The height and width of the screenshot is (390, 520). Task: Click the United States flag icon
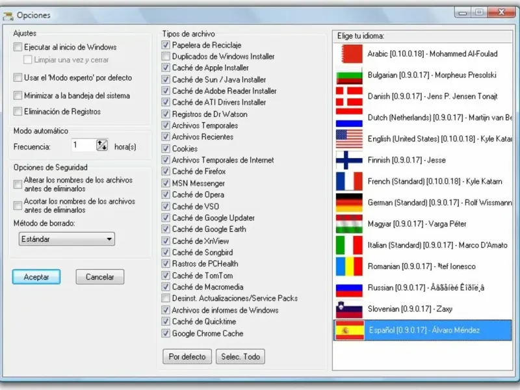(349, 139)
